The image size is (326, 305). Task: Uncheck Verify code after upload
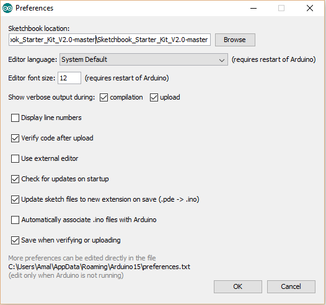15,138
